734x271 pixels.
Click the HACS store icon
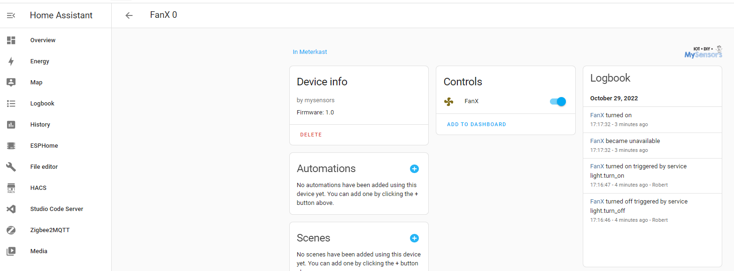click(11, 188)
